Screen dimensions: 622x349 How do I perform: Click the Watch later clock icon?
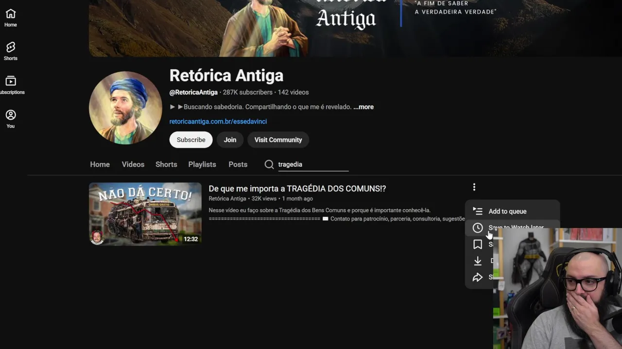click(478, 228)
